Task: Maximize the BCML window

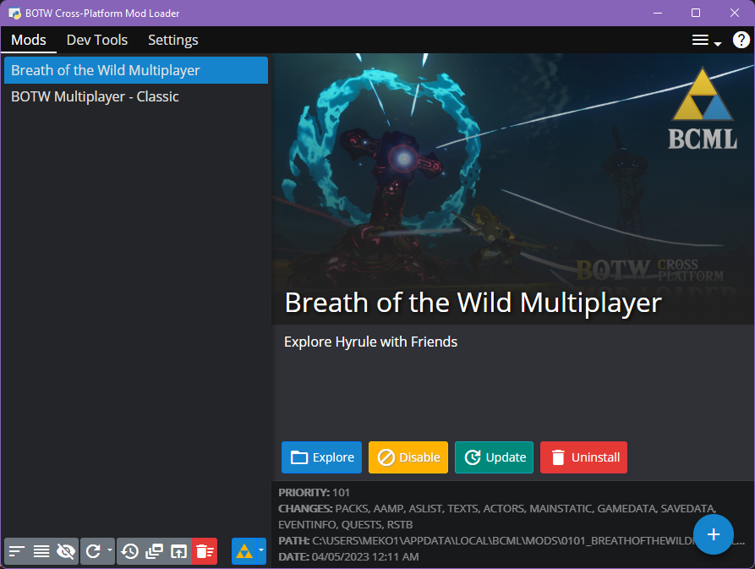Action: 696,13
